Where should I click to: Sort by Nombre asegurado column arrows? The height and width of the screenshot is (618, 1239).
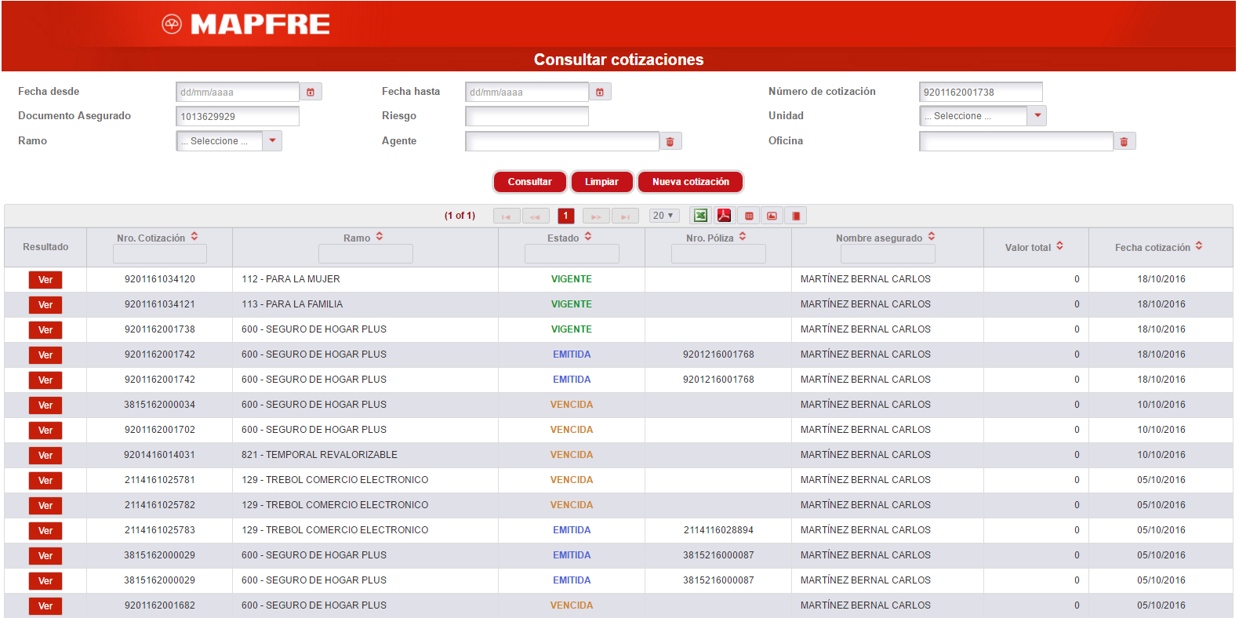932,236
